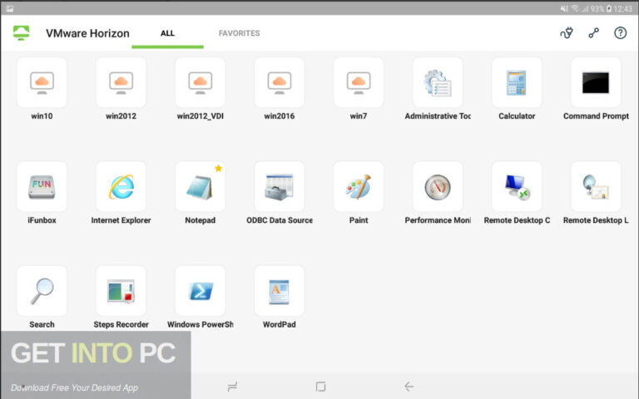Open the help question mark icon

[x=620, y=33]
